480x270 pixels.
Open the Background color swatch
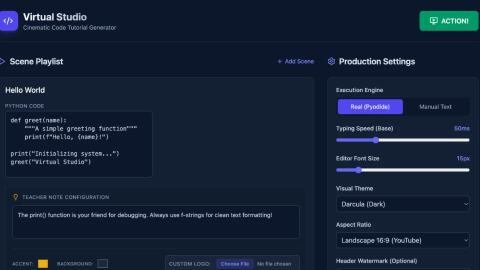pyautogui.click(x=102, y=263)
